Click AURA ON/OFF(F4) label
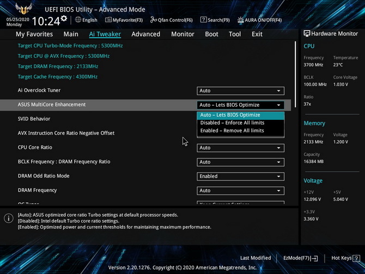This screenshot has height=274, width=365. (x=263, y=20)
